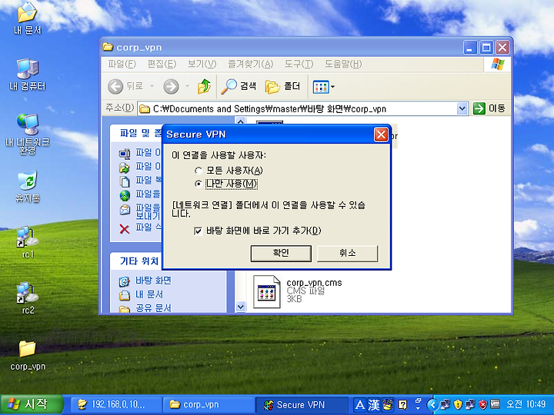Open 공유 문서 link in side panel
This screenshot has height=415, width=554.
coord(153,308)
